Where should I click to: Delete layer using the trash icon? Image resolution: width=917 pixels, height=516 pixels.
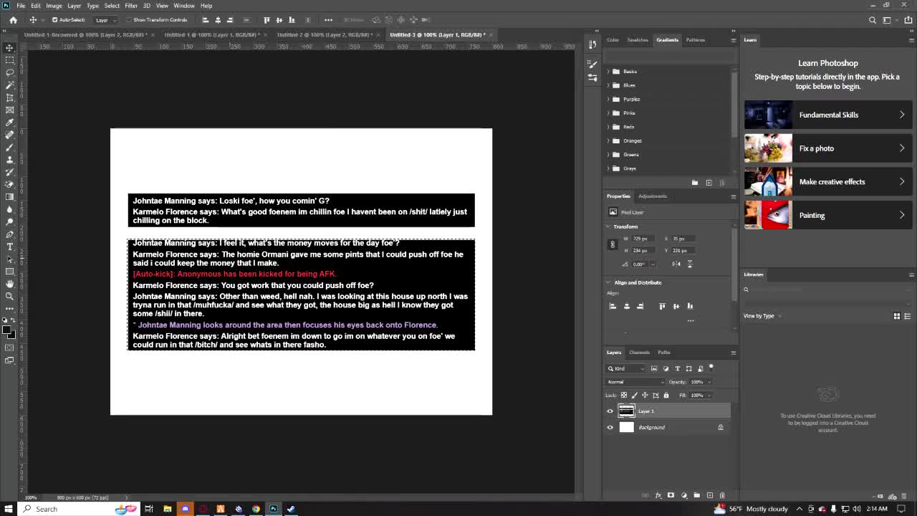click(722, 495)
